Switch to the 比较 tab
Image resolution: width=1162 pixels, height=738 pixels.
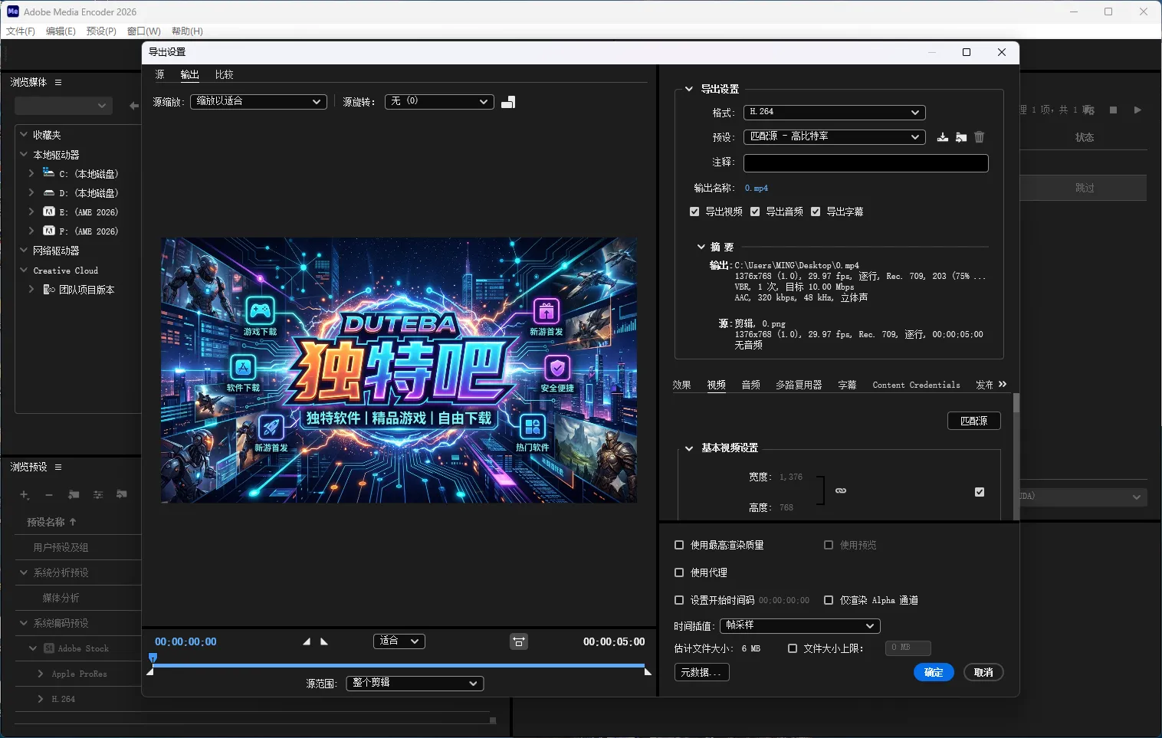point(223,74)
